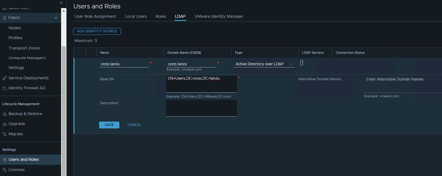442x176 pixels.
Task: Collapse the sidebar with double-chevron icon
Action: [x=61, y=2]
